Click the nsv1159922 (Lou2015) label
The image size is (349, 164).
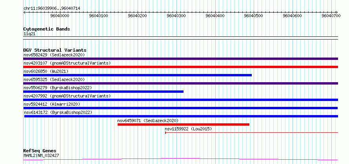(x=188, y=129)
